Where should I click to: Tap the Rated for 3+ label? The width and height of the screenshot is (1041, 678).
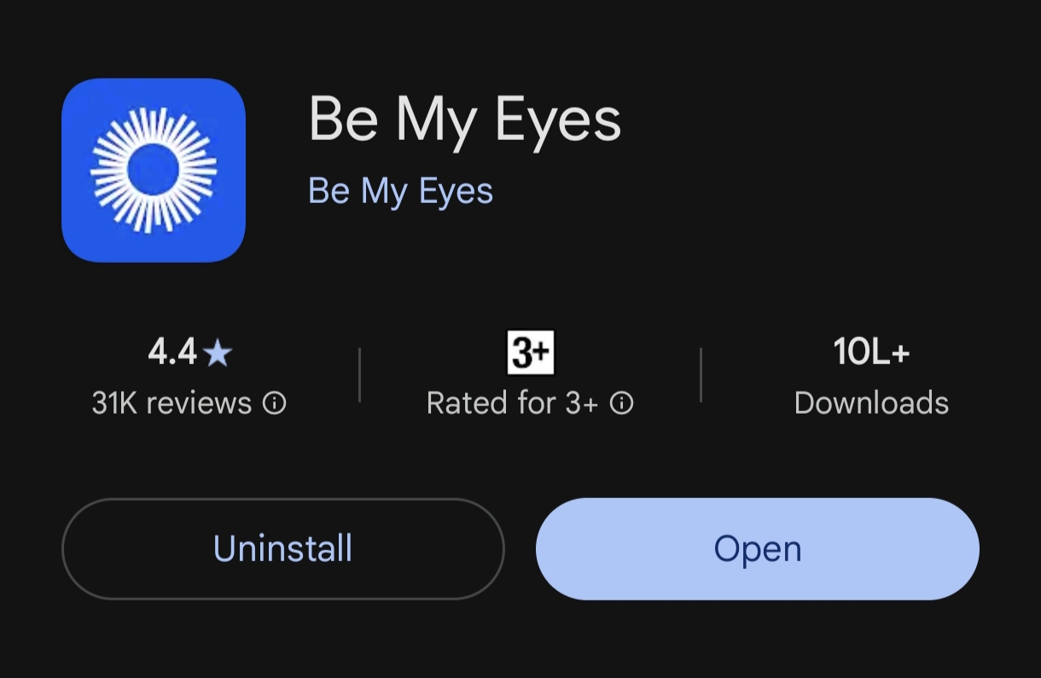tap(512, 403)
